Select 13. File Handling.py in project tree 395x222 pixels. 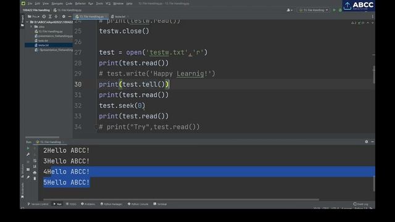pos(49,31)
